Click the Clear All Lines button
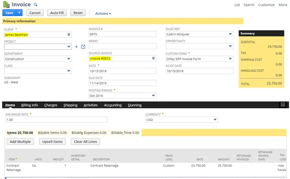This screenshot has width=290, height=179. (85, 142)
